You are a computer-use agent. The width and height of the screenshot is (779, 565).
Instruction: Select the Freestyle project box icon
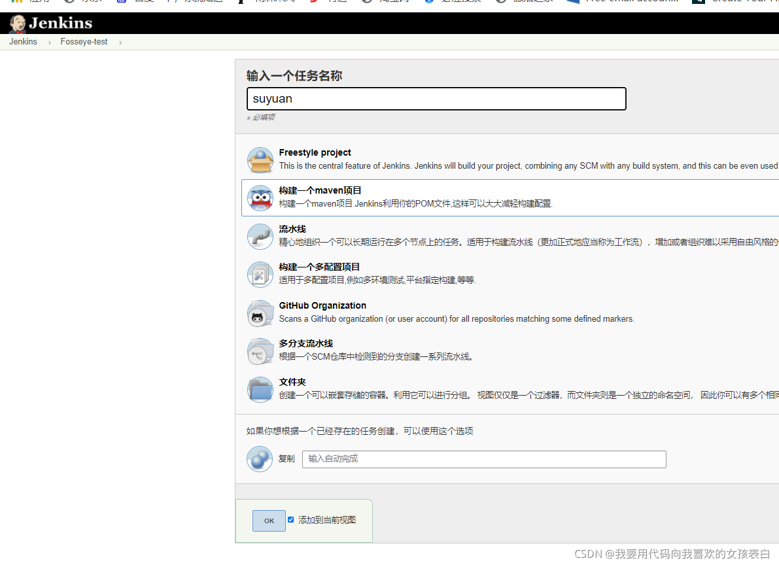tap(260, 160)
